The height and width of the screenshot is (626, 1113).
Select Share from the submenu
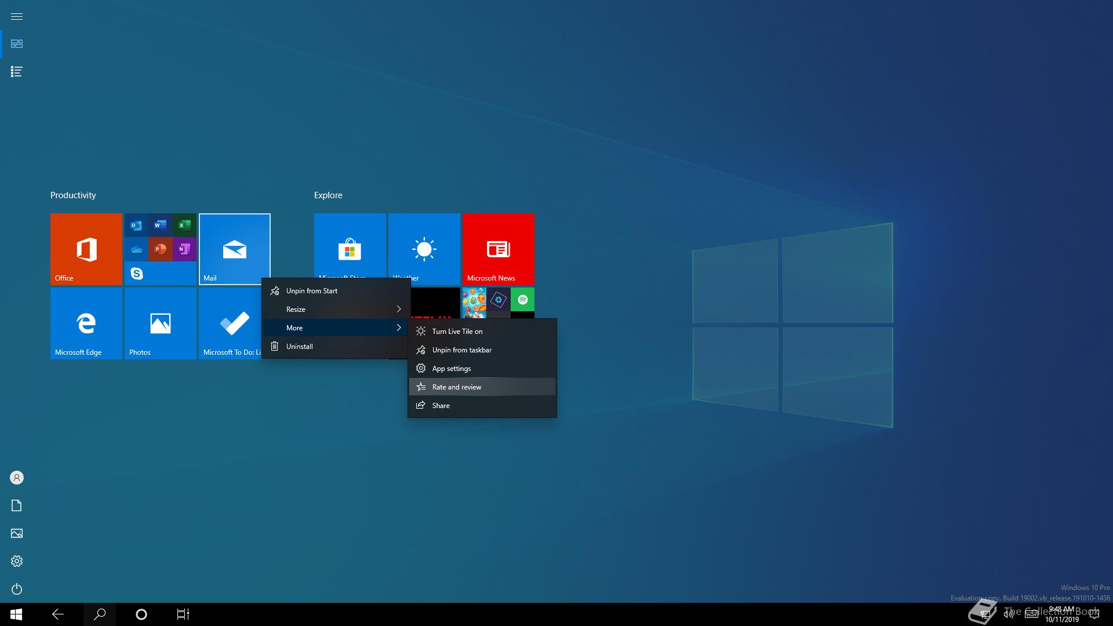click(x=482, y=406)
